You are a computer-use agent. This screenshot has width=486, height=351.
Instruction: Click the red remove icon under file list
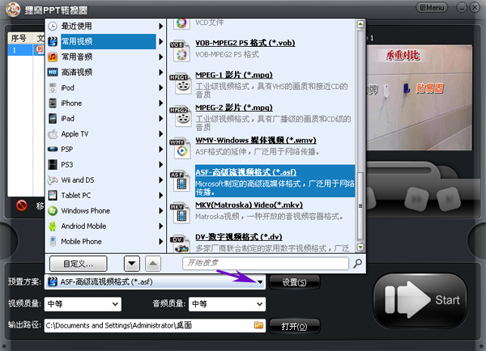(x=21, y=205)
